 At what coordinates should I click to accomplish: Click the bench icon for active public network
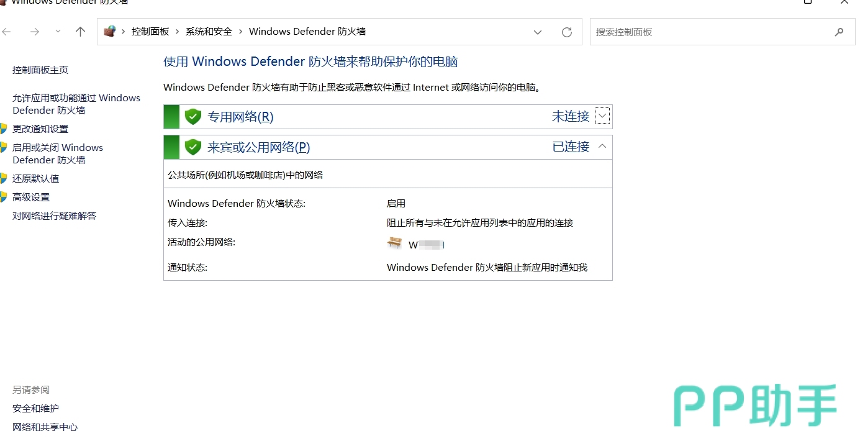[x=394, y=243]
